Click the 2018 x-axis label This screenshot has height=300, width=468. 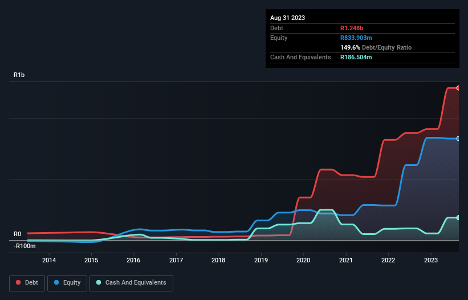[218, 260]
